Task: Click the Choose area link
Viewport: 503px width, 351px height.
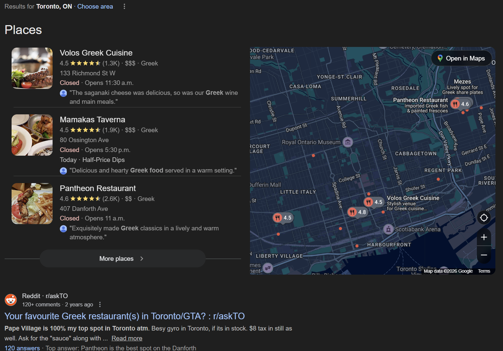Action: coord(95,6)
